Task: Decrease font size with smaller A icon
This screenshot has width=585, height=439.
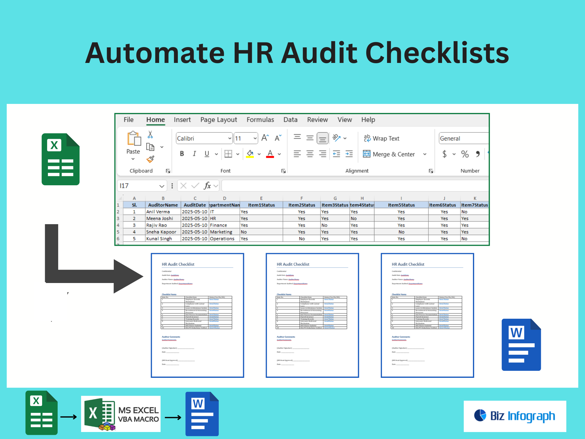Action: coord(278,138)
